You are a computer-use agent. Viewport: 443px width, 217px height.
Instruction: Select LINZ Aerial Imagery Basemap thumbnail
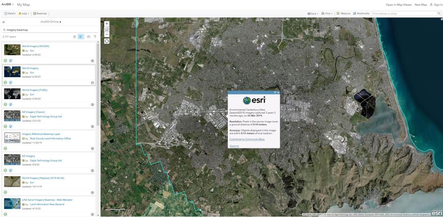click(12, 203)
